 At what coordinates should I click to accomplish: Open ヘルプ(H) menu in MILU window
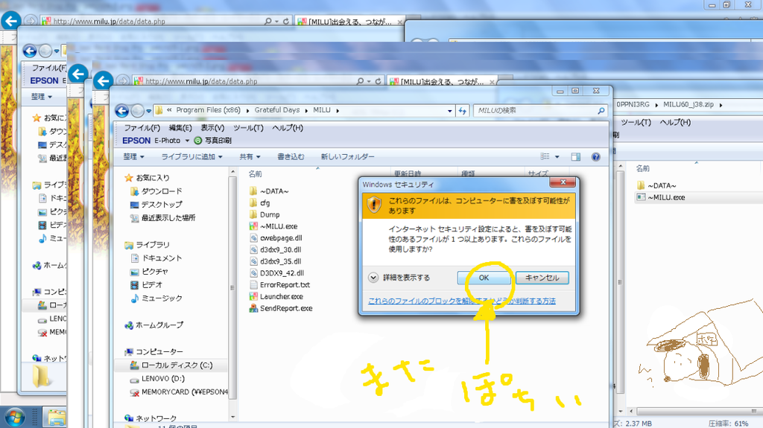[x=288, y=128]
